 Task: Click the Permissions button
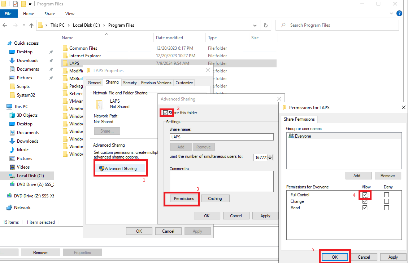184,199
